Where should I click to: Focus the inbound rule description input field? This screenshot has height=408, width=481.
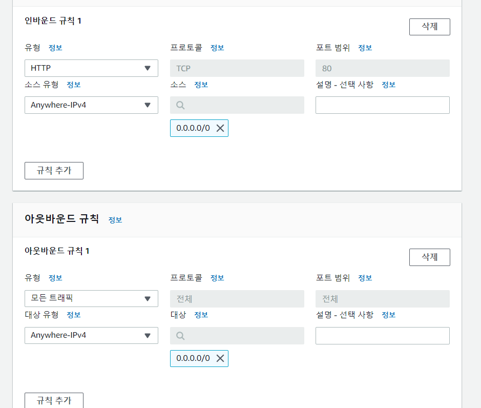pos(383,105)
